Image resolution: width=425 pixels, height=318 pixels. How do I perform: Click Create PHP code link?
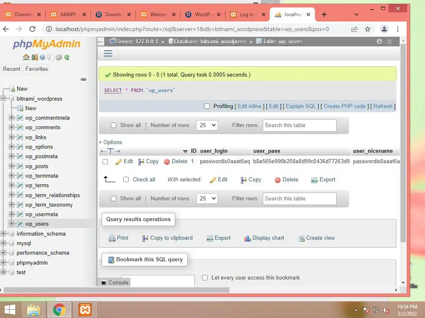pos(344,106)
